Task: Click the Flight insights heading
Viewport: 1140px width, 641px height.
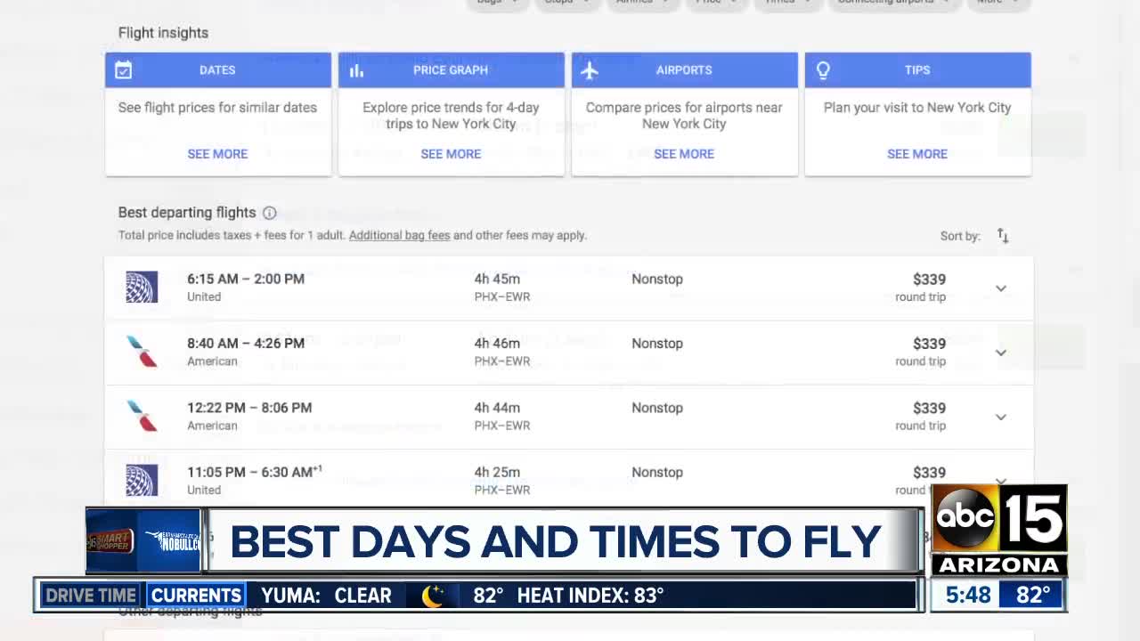Action: click(x=163, y=33)
